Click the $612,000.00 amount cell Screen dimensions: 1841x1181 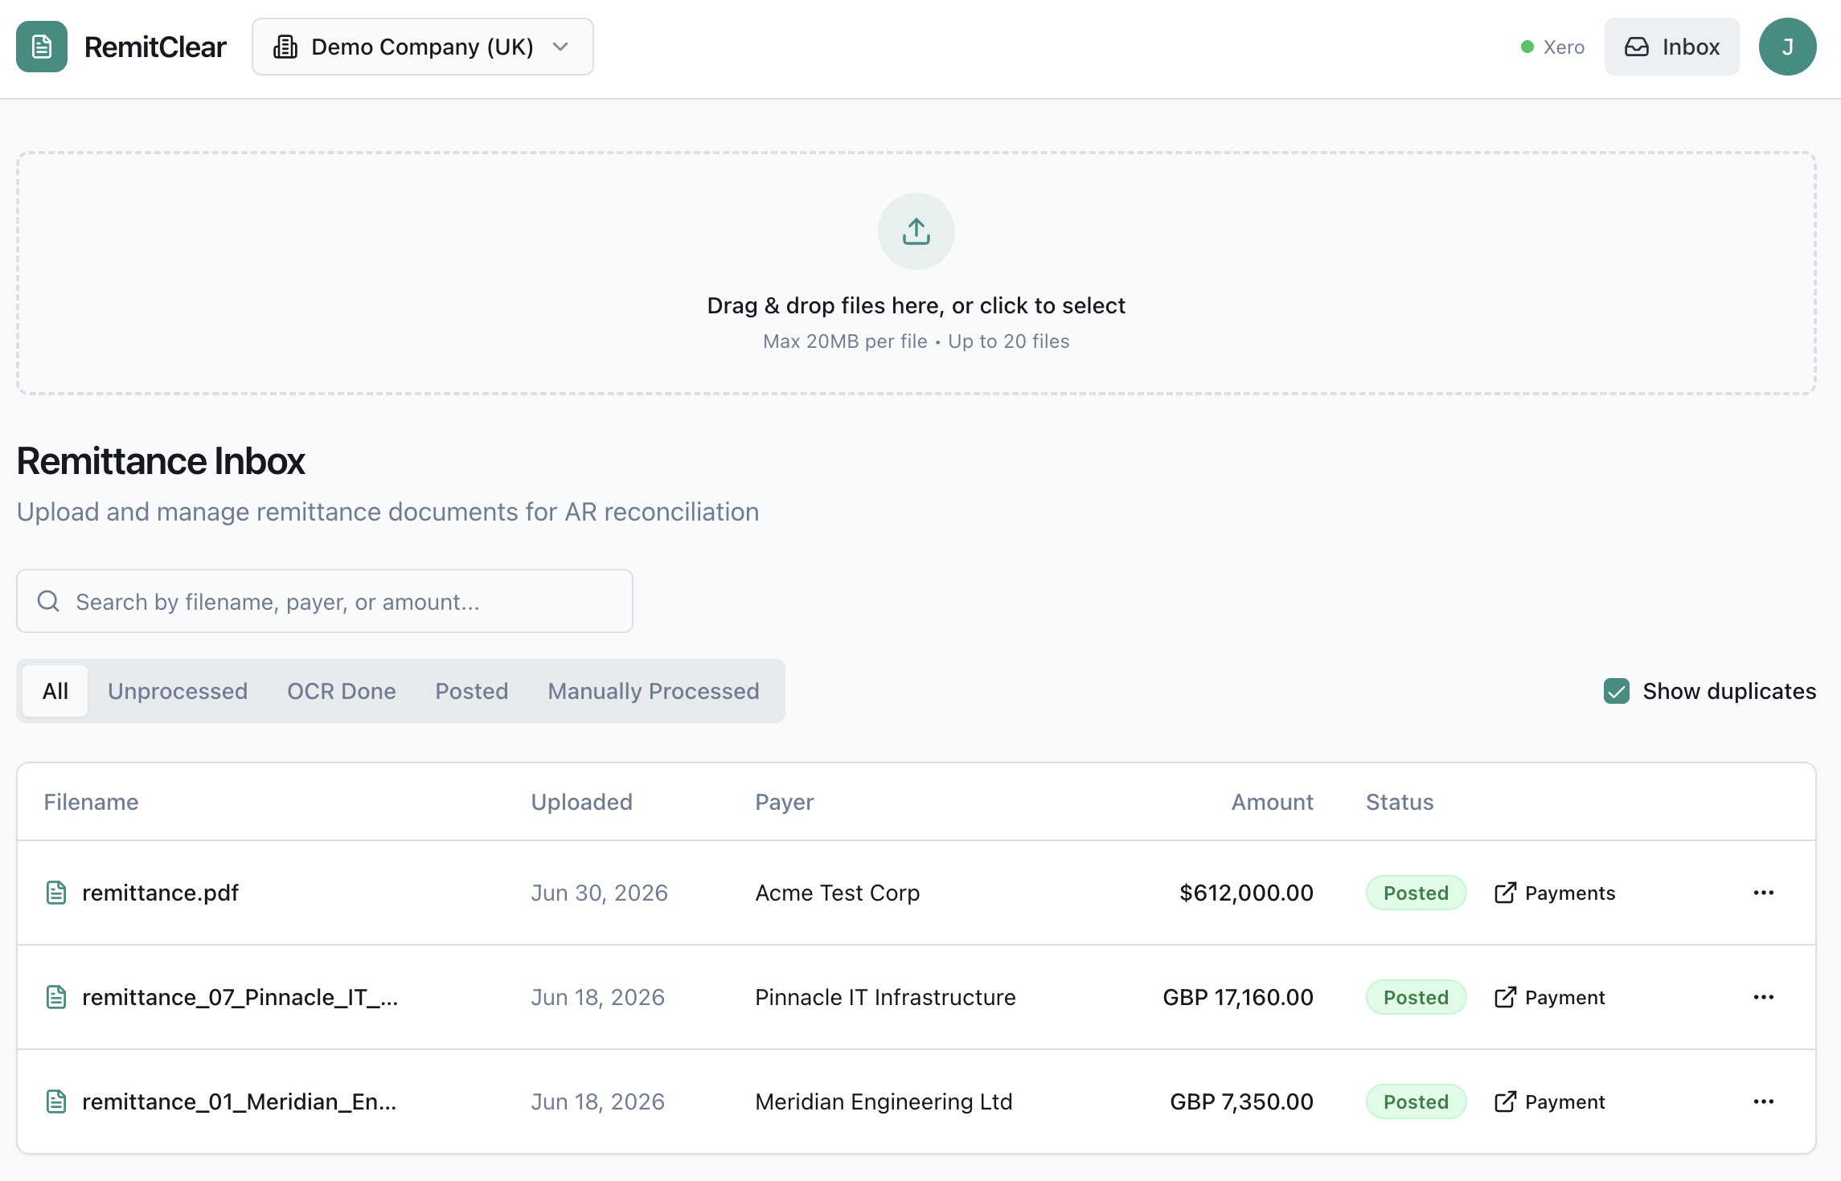1246,893
